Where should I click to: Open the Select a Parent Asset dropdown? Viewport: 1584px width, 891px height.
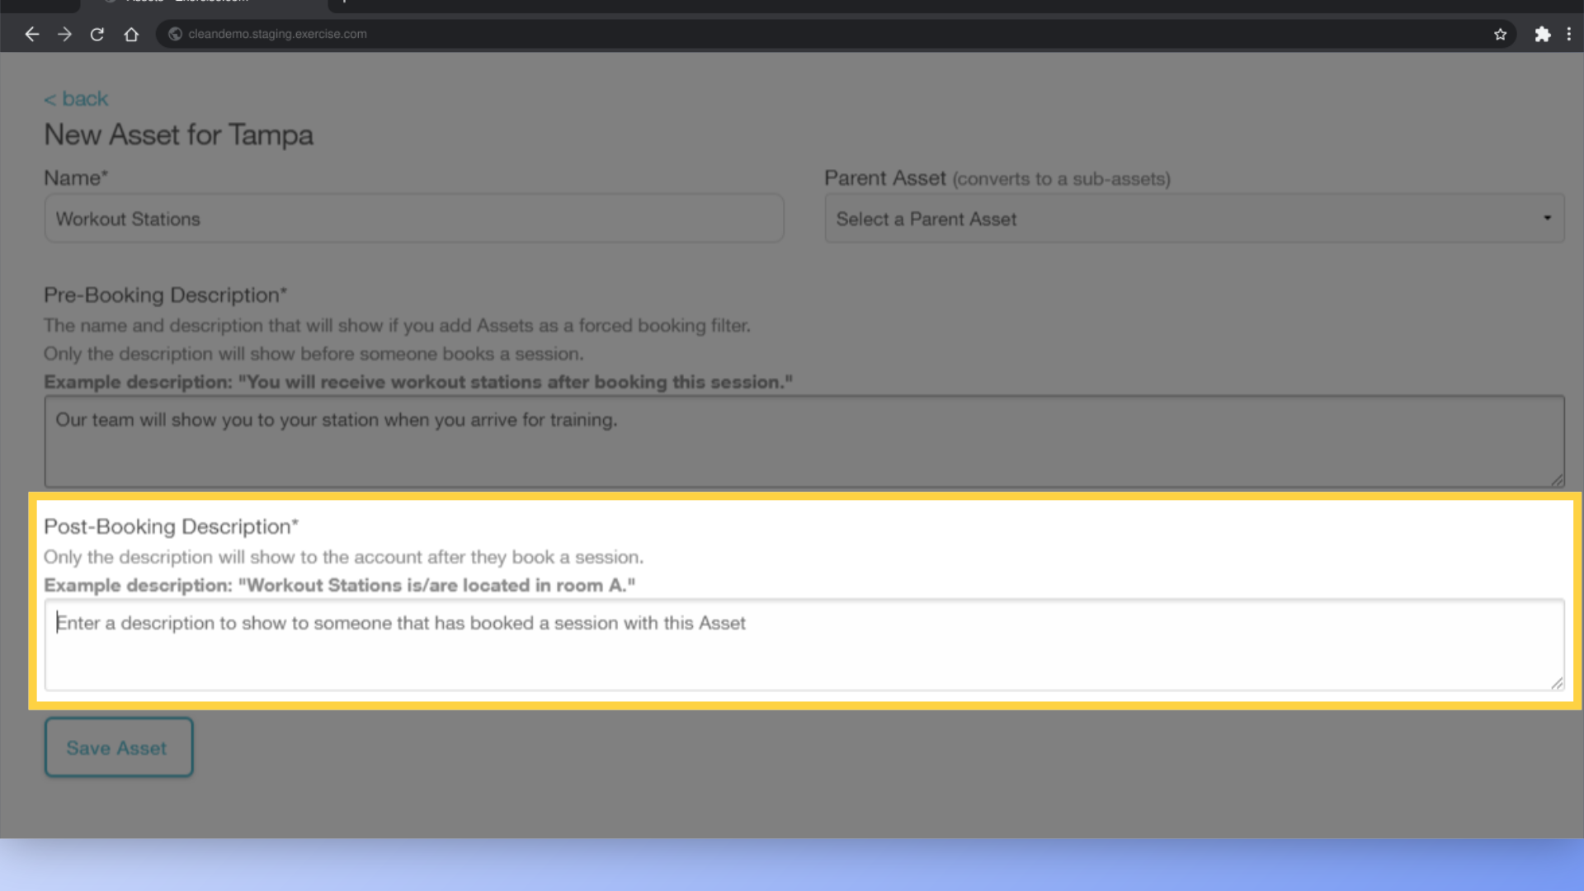(1193, 218)
